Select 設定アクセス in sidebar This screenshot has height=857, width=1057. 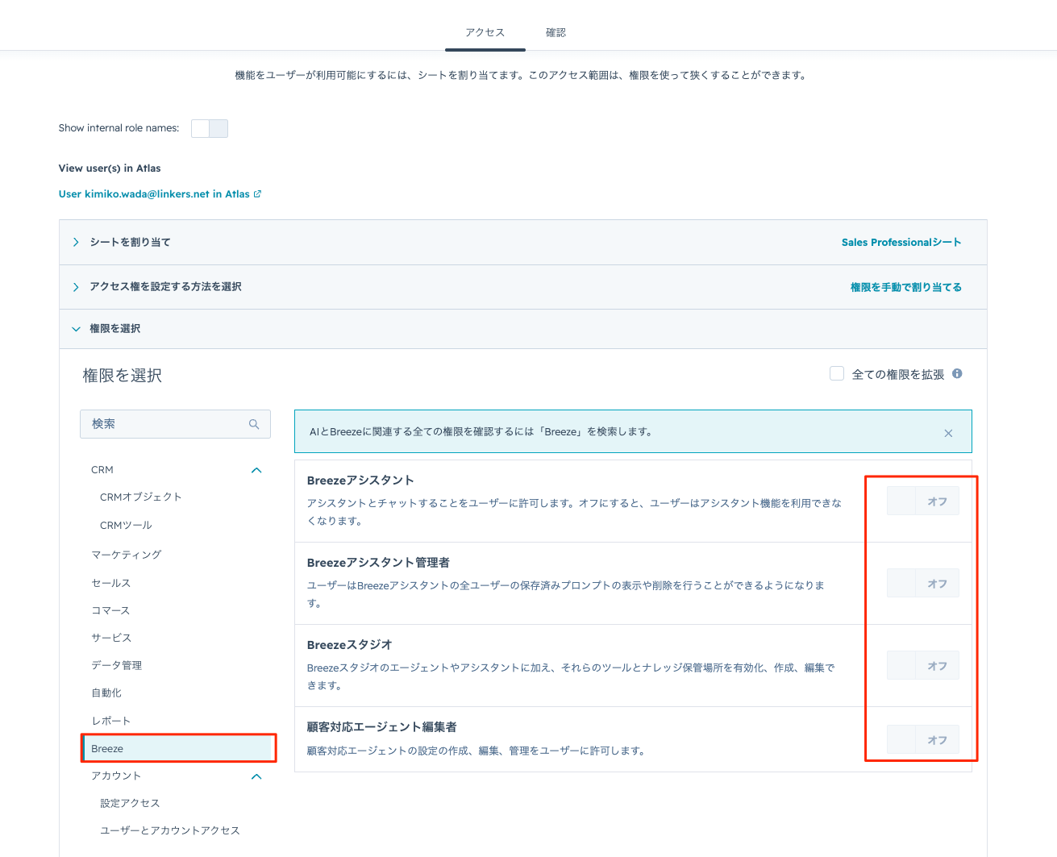tap(130, 803)
